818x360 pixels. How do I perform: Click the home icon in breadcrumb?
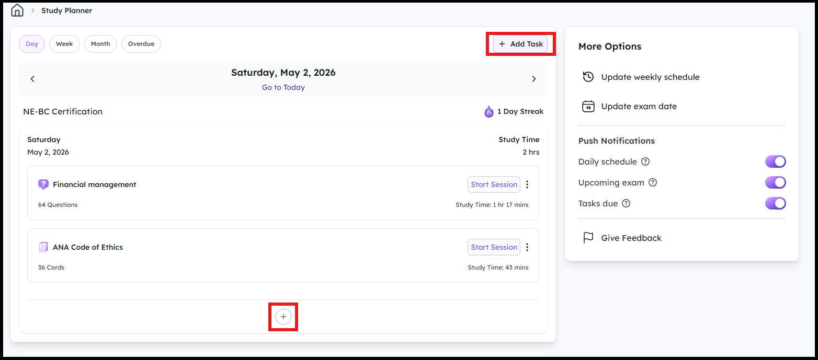17,10
